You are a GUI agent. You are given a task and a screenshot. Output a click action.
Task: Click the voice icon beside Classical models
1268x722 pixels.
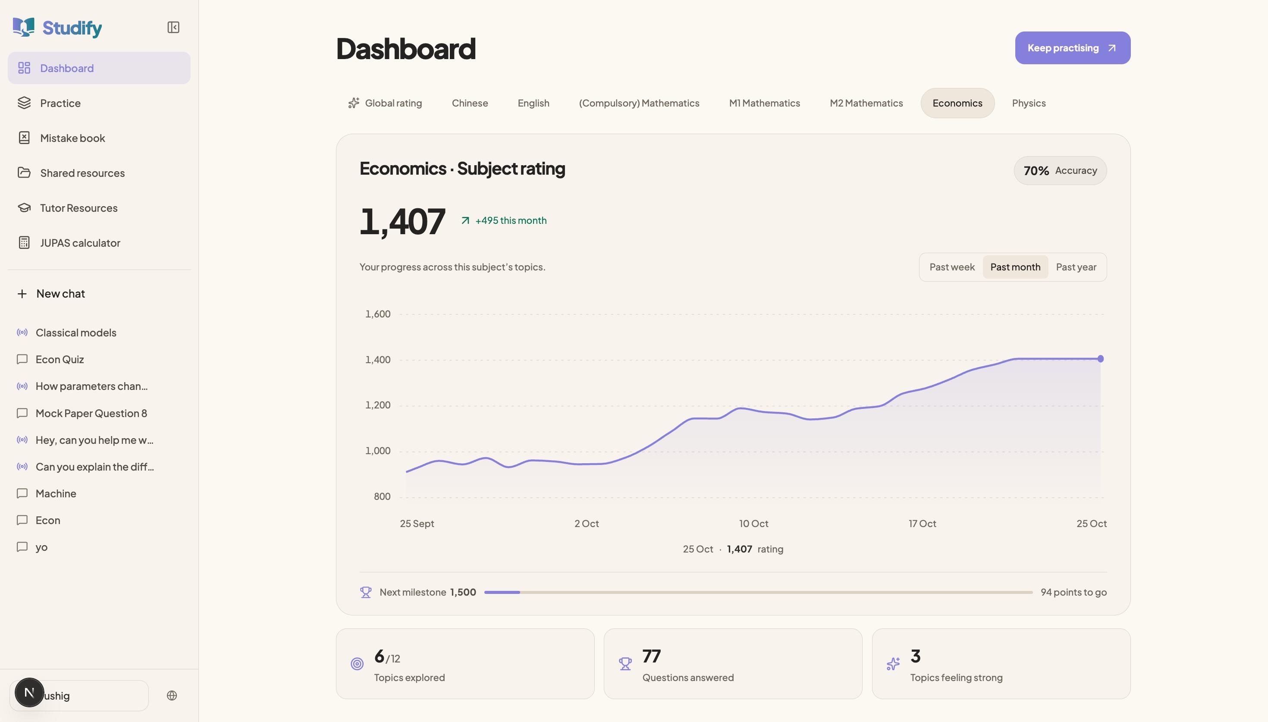[x=22, y=332]
